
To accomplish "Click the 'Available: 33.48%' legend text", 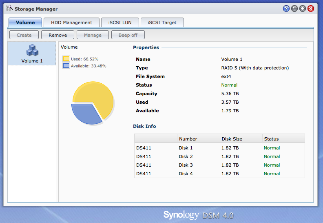I will click(88, 66).
